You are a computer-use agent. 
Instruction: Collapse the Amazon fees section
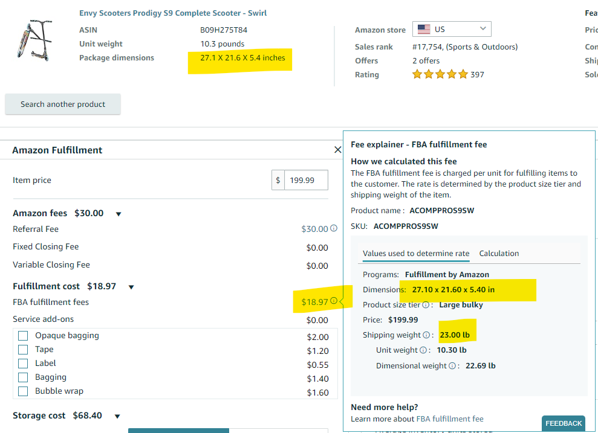119,214
